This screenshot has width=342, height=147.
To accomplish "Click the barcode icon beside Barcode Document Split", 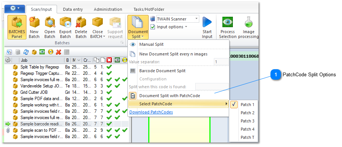I will 133,71.
